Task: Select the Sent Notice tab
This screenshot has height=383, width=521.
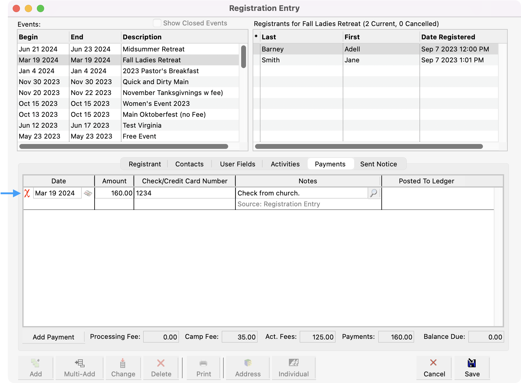Action: pyautogui.click(x=378, y=164)
